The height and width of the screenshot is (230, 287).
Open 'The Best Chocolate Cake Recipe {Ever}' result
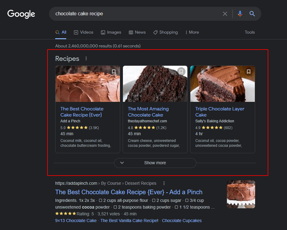pyautogui.click(x=128, y=192)
